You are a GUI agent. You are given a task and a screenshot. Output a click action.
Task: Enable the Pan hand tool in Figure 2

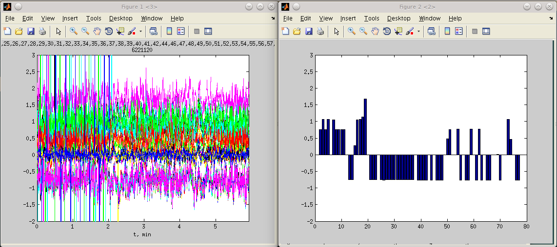tap(375, 31)
